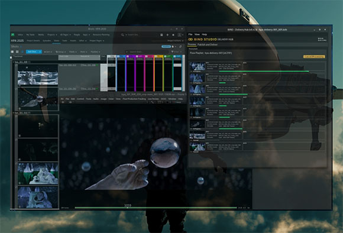Click the star icon beside Shots title
Screen dimensions: 343x233
pos(21,47)
